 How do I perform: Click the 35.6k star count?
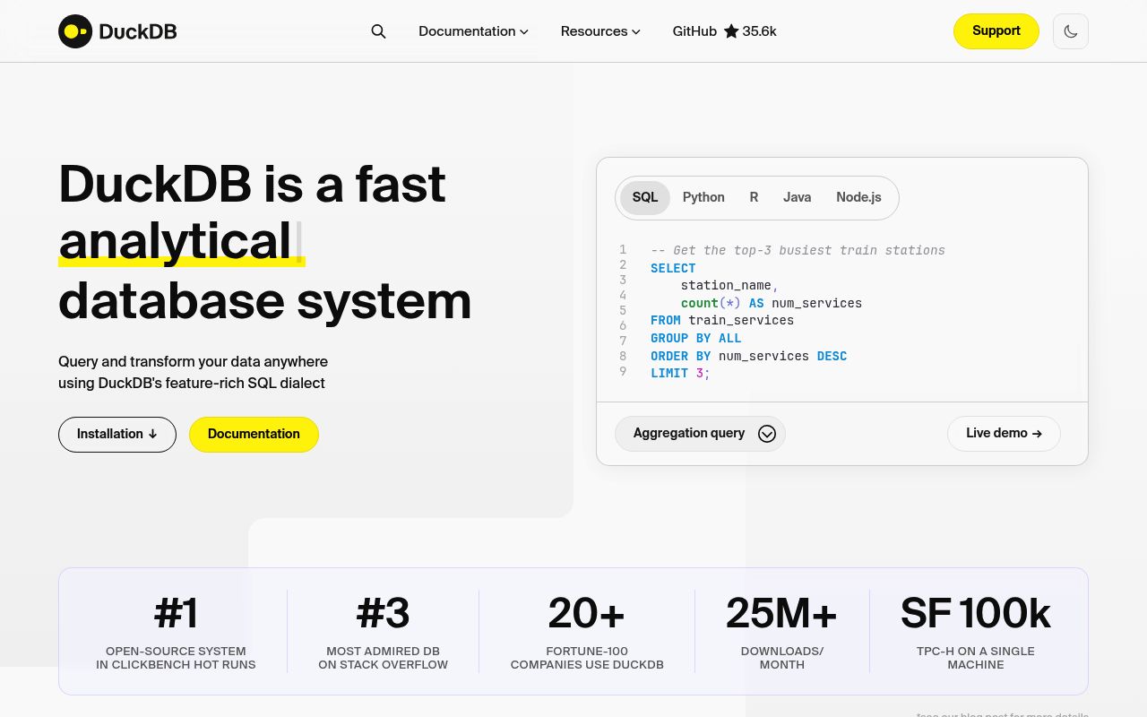[759, 31]
